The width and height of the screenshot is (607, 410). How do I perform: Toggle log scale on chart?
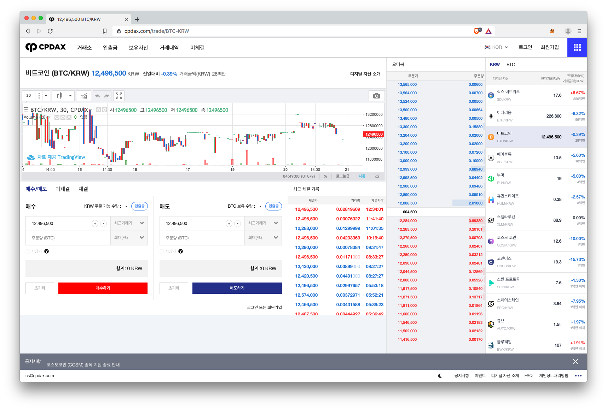pos(342,176)
